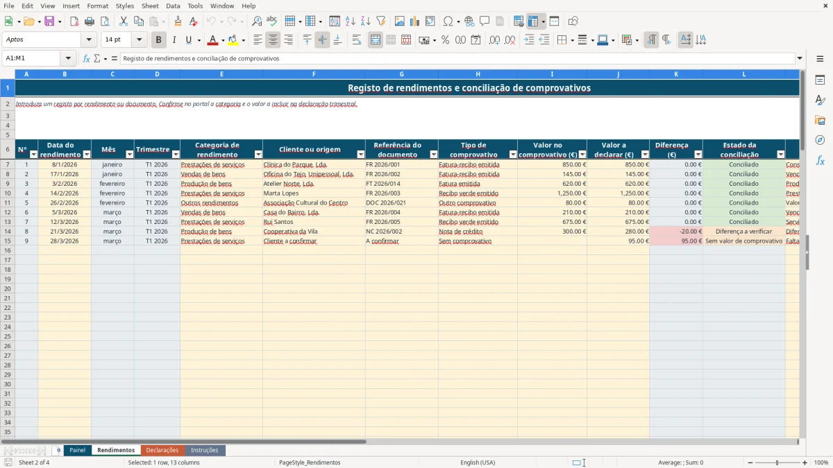Open the Format menu

[97, 6]
